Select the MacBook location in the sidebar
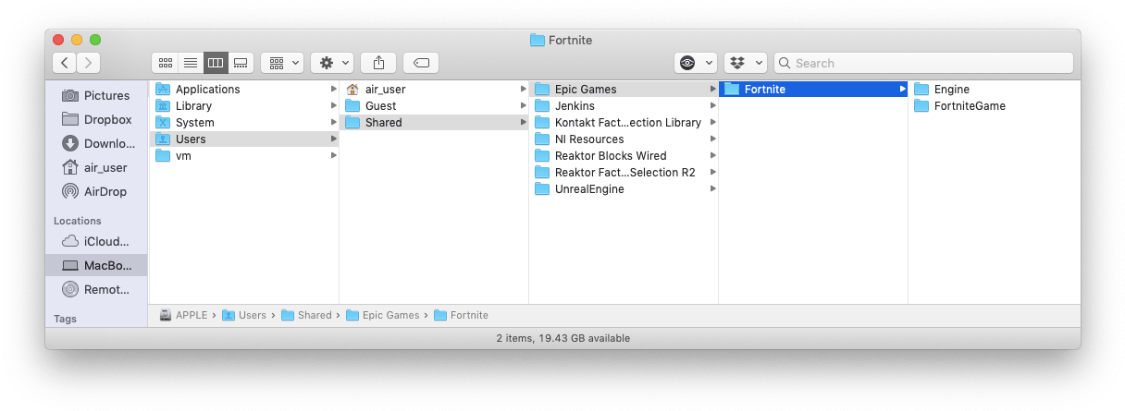Image resolution: width=1125 pixels, height=411 pixels. [x=96, y=265]
